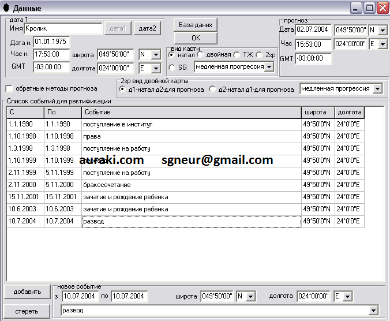Viewport: 390px width, 321px height.
Task: Open the медленная прогрессия dropdown beside SG
Action: 269,67
